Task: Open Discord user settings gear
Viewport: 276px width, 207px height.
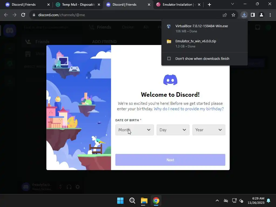Action: (78, 187)
